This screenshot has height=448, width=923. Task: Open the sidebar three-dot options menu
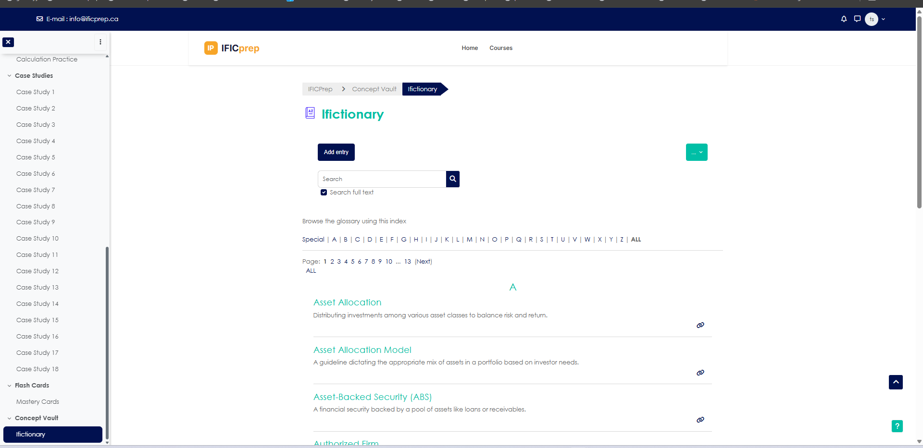pyautogui.click(x=100, y=42)
